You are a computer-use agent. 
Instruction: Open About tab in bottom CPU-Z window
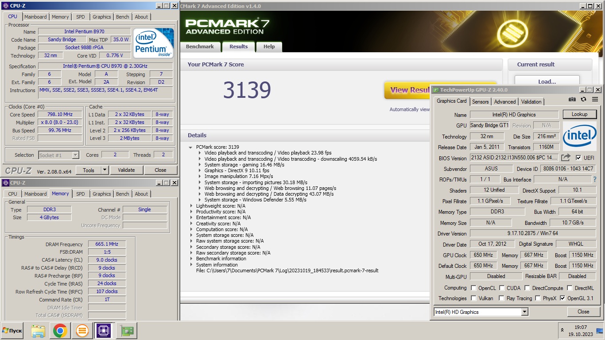(x=141, y=194)
